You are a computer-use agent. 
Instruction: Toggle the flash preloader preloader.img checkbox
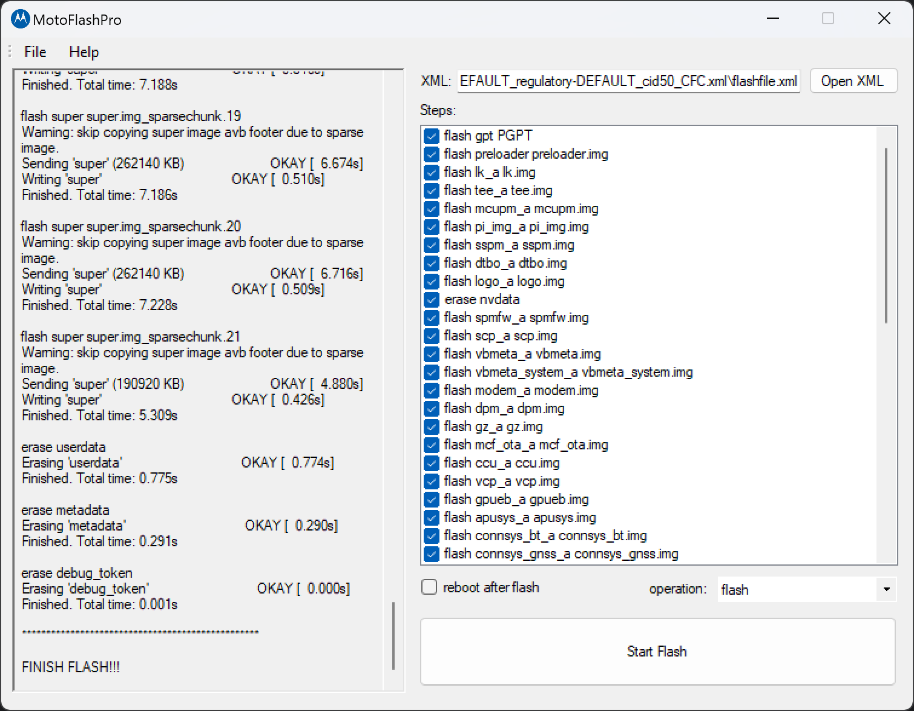pyautogui.click(x=432, y=154)
